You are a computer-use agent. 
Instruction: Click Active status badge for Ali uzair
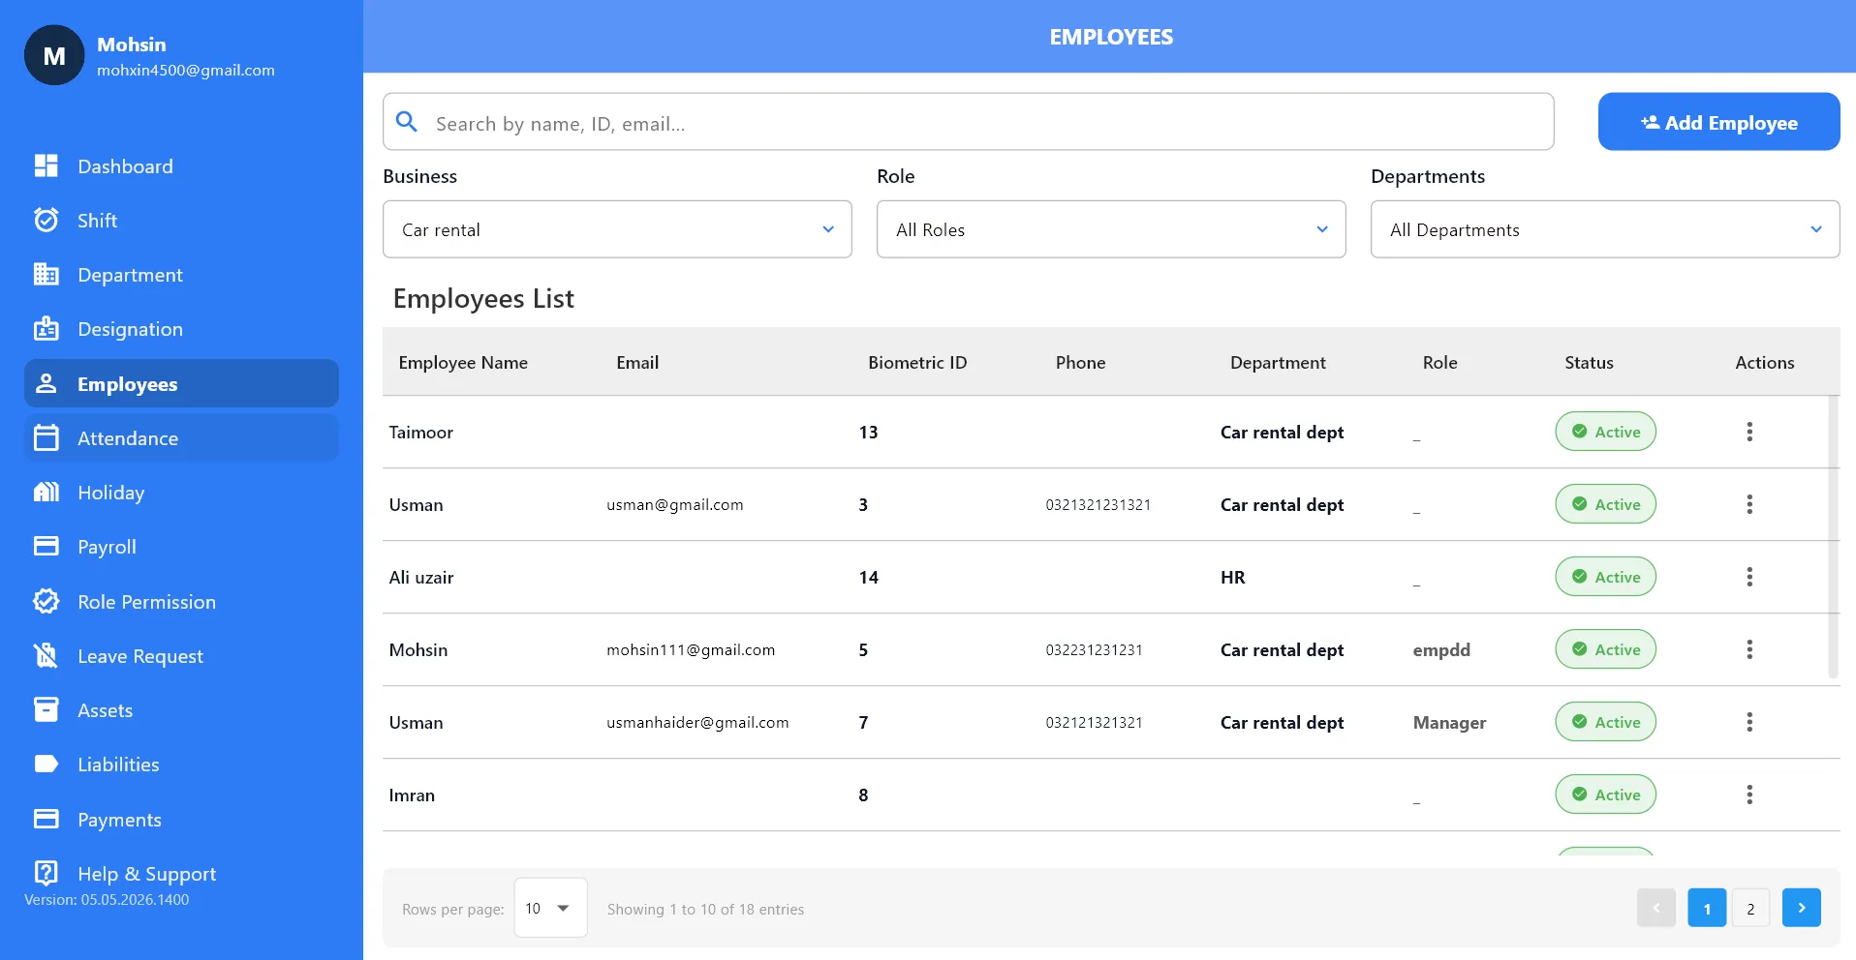click(x=1605, y=577)
